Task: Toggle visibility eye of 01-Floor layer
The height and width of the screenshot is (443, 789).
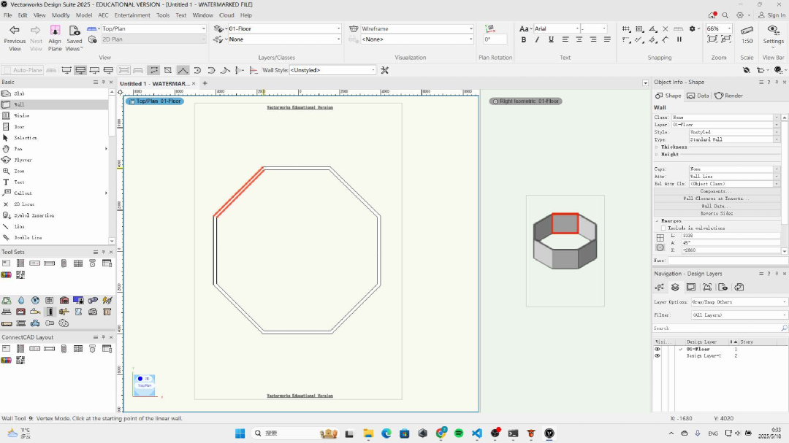Action: [x=657, y=350]
